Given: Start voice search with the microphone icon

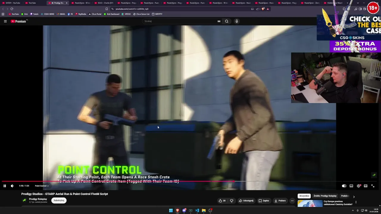Looking at the screenshot, I should click(x=237, y=21).
